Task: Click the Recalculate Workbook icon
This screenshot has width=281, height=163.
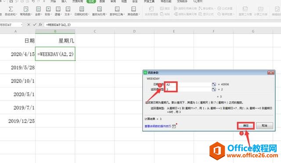Action: coord(245,9)
